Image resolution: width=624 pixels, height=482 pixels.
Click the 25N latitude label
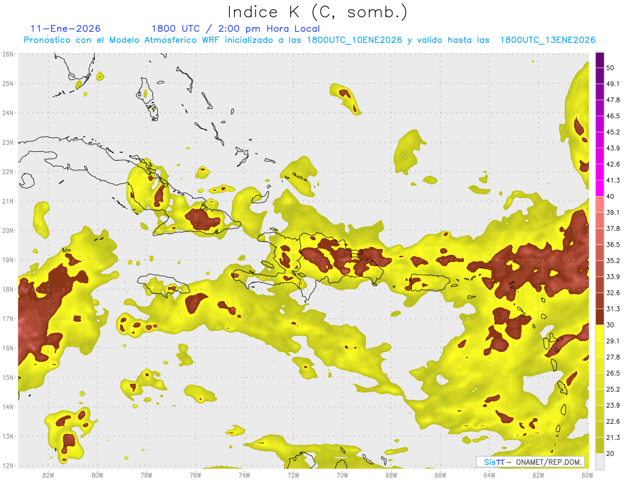point(7,83)
